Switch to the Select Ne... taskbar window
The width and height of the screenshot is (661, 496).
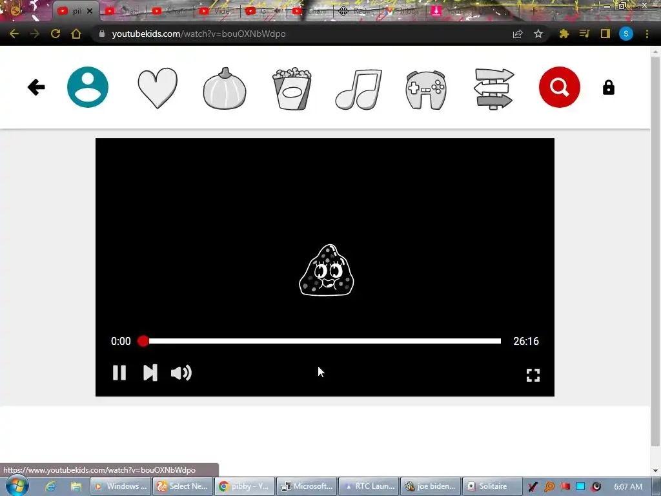183,486
